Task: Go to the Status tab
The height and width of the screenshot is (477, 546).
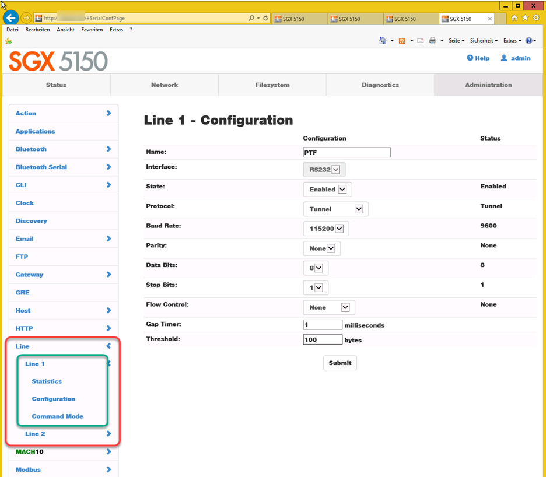Action: pos(57,85)
